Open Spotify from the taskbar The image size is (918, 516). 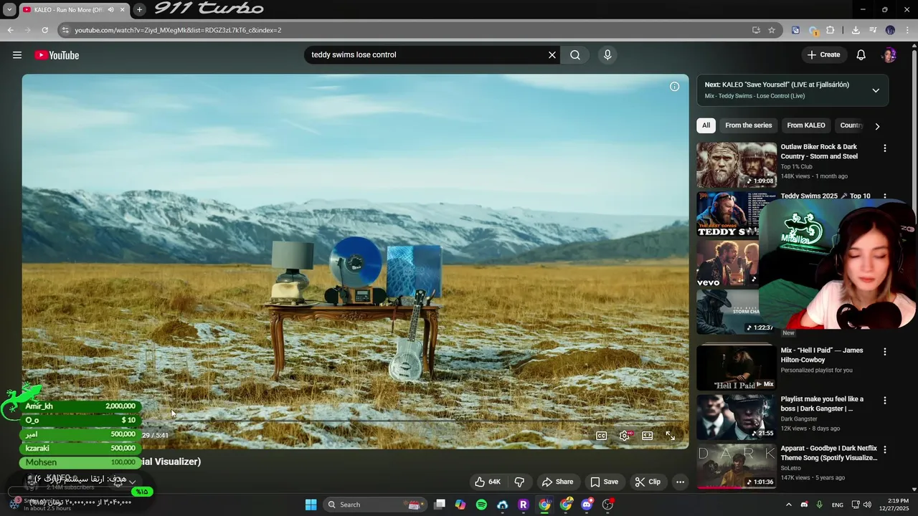(x=481, y=505)
